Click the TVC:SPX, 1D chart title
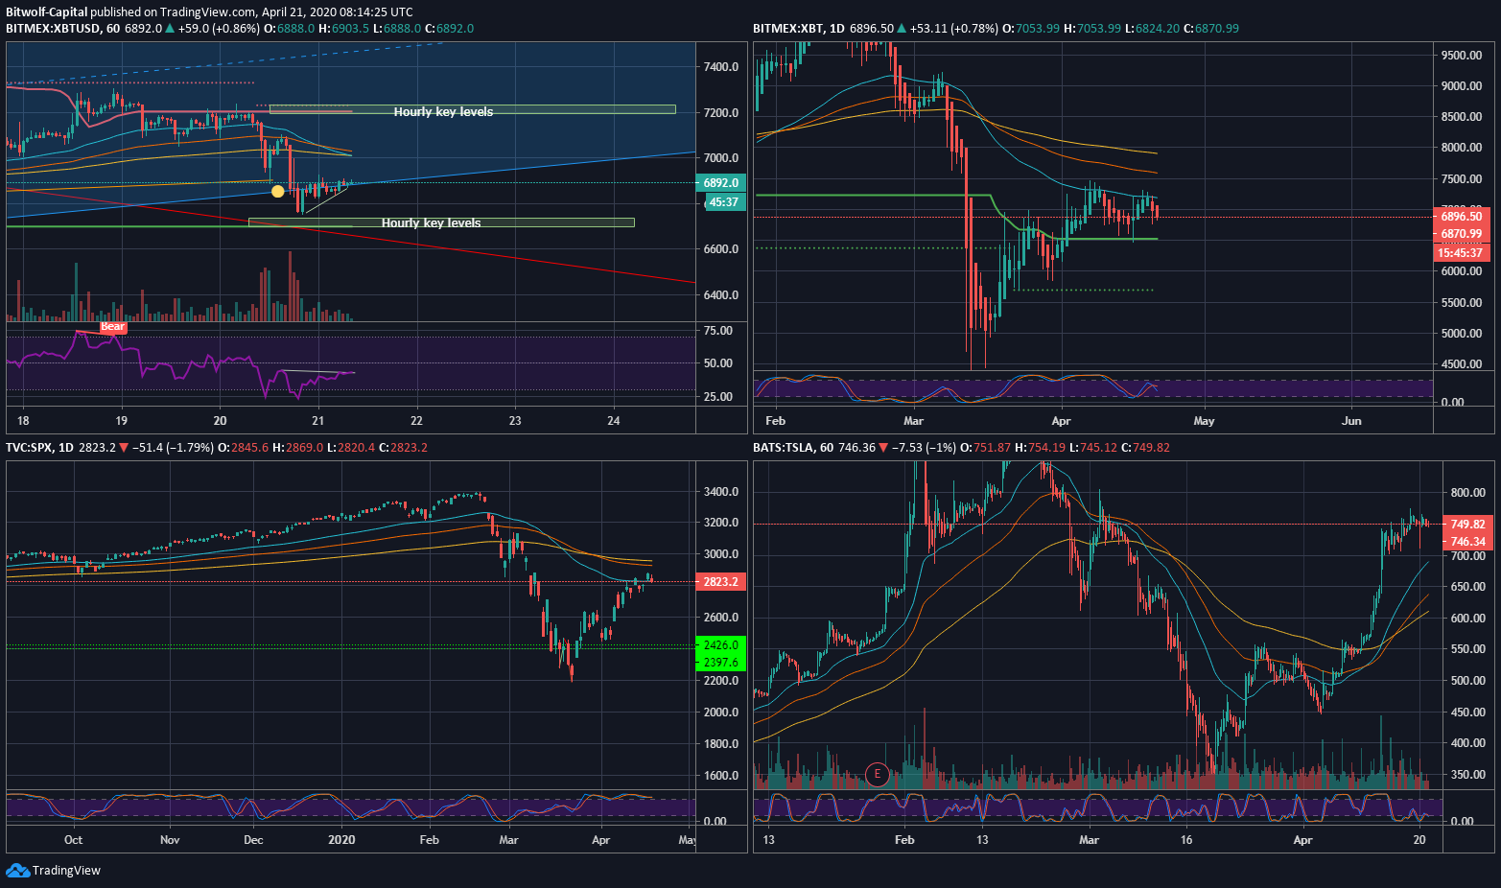Viewport: 1501px width, 888px height. click(39, 448)
